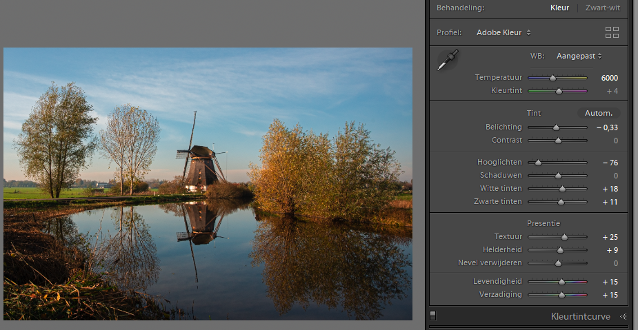Click the Belichting value -0,33
Screen dimensions: 638x330
point(607,127)
